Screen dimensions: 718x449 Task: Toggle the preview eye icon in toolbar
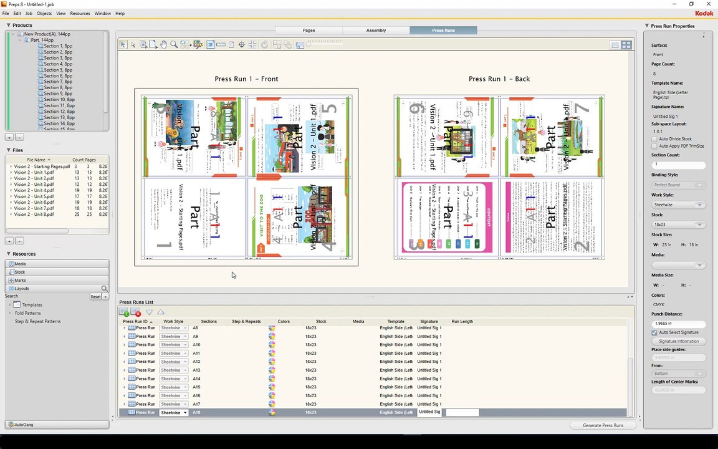point(210,44)
